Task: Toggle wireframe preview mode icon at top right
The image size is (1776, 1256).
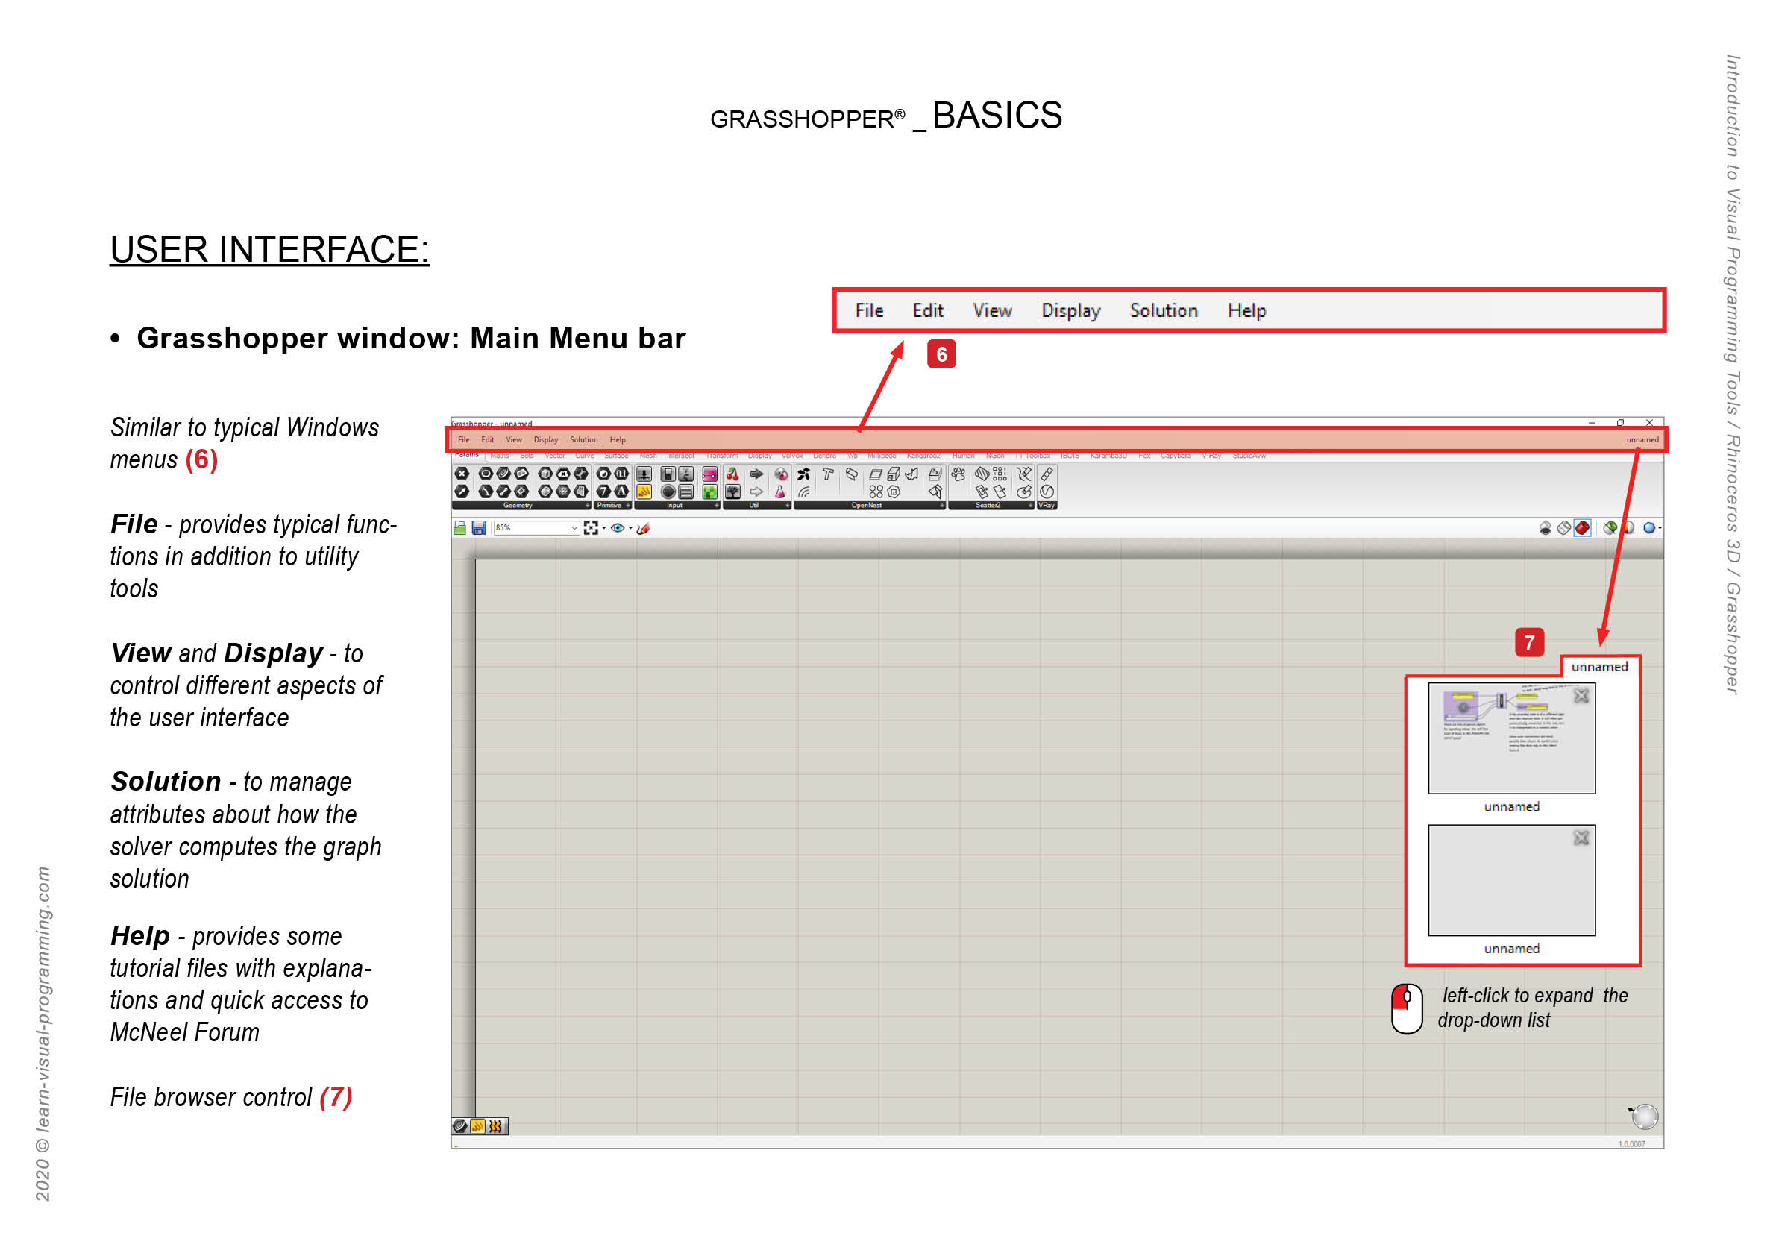Action: [1564, 528]
